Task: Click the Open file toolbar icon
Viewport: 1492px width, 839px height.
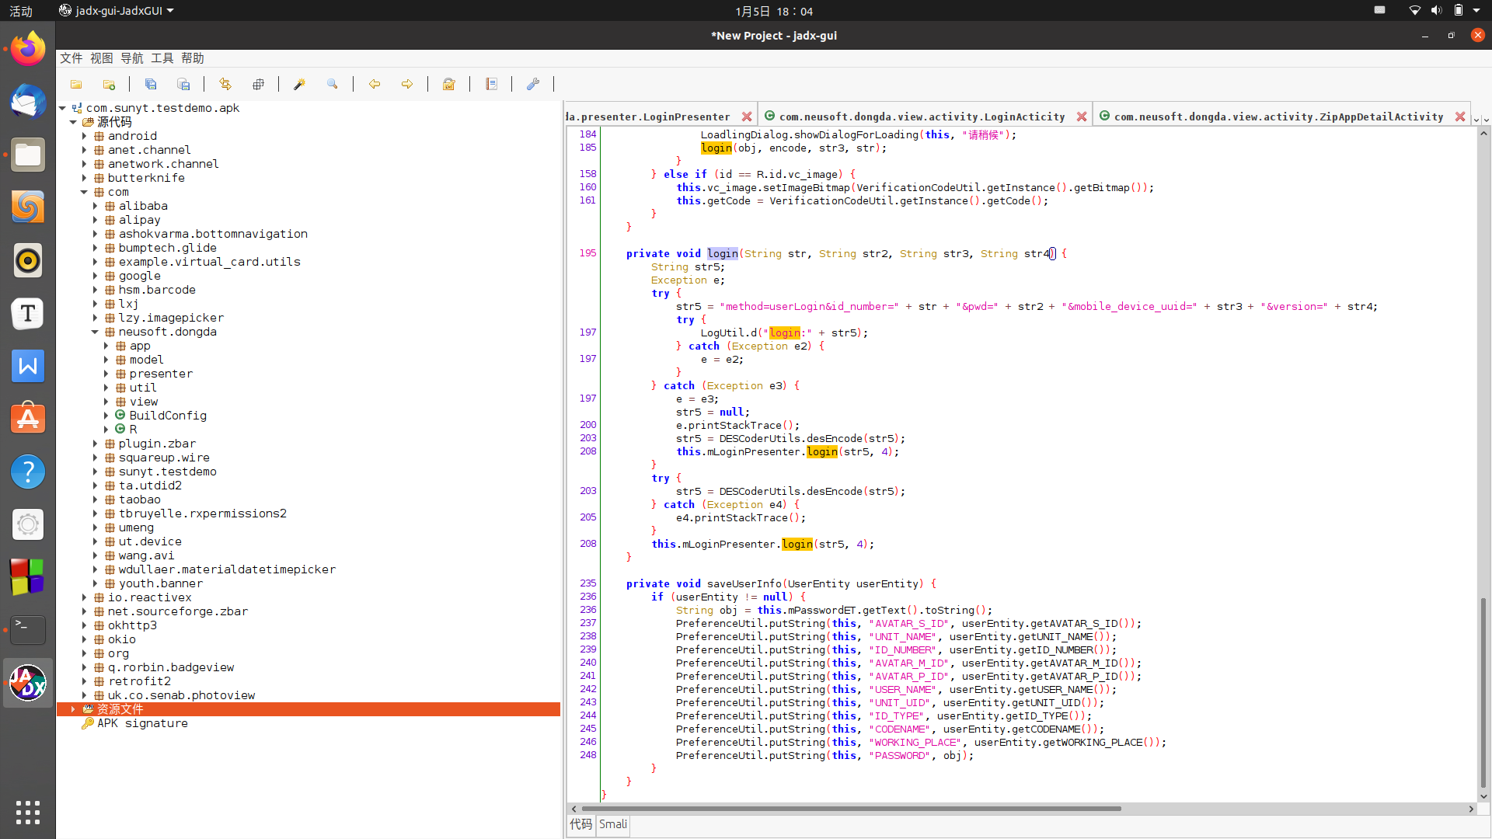Action: 76,84
